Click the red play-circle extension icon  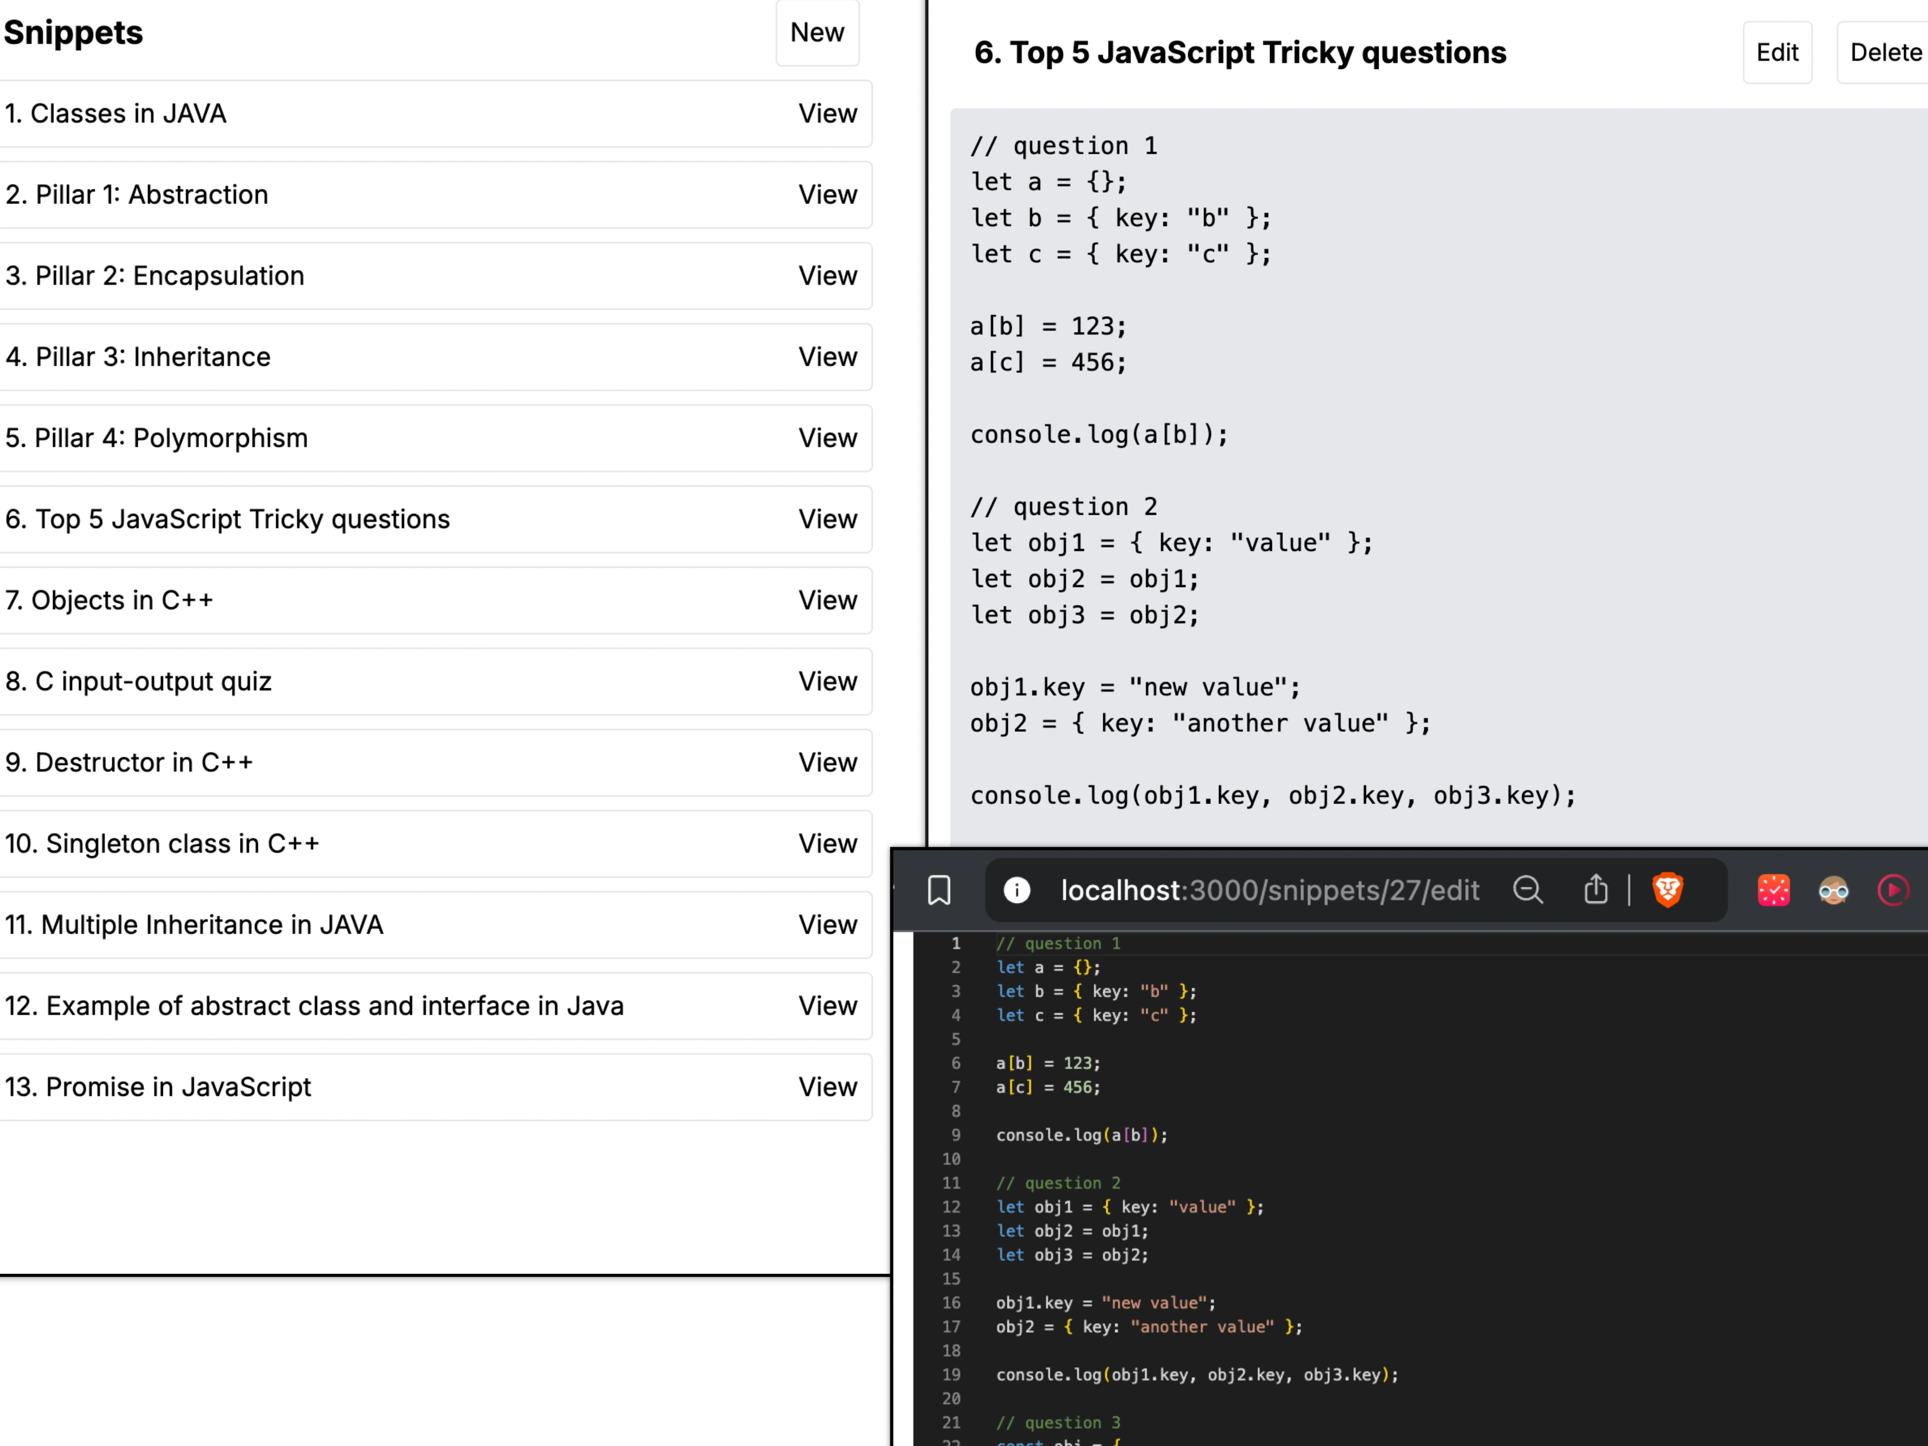coord(1892,890)
